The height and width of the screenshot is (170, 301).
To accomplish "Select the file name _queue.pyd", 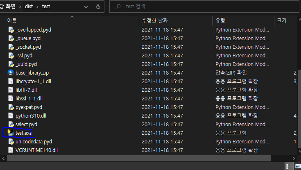I will 28,39.
